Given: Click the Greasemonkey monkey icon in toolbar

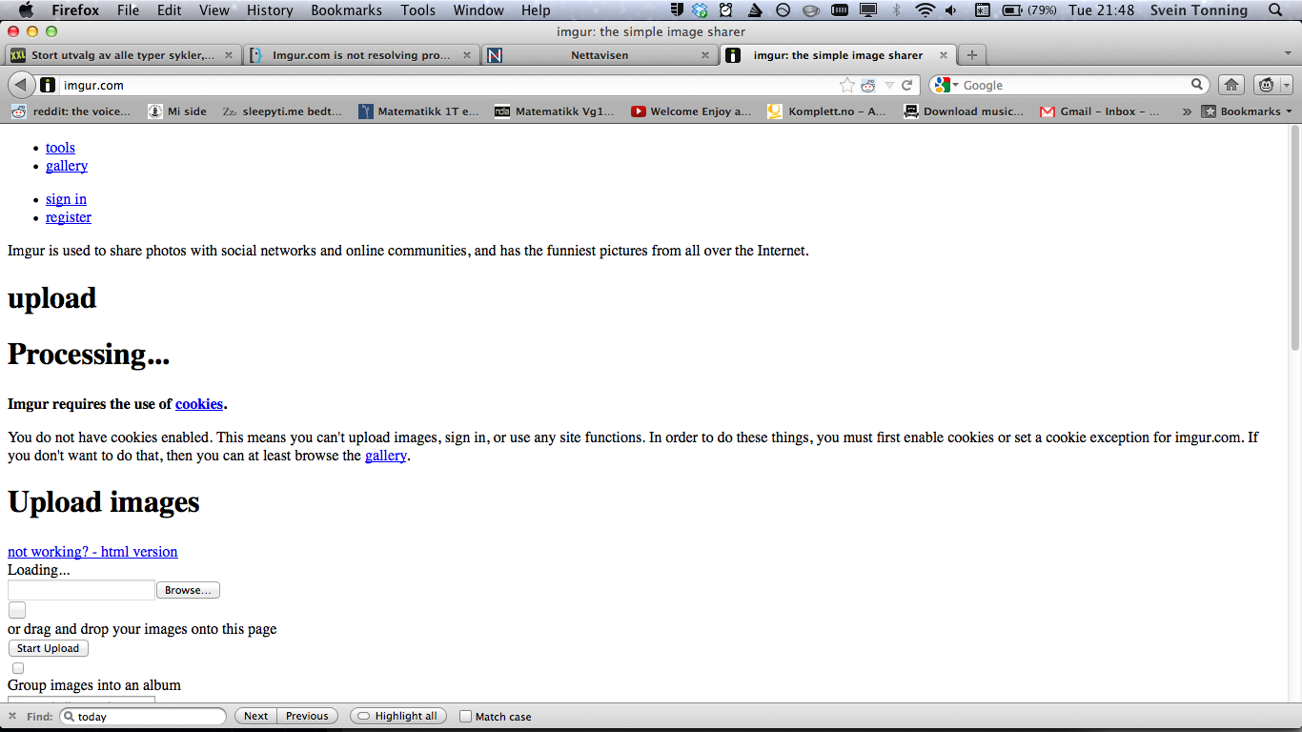Looking at the screenshot, I should tap(1266, 85).
